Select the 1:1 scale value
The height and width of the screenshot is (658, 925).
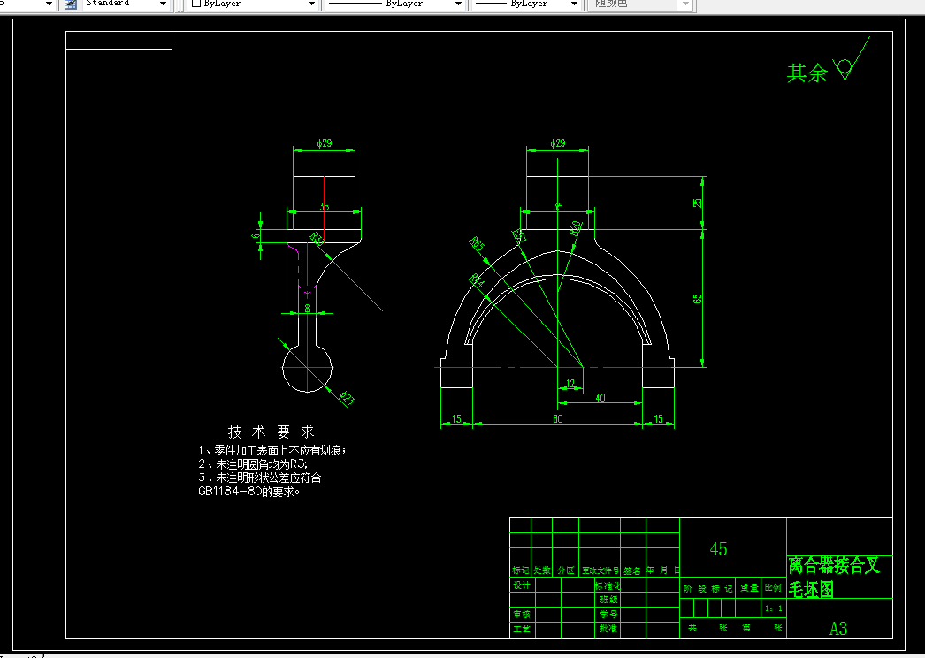(774, 608)
